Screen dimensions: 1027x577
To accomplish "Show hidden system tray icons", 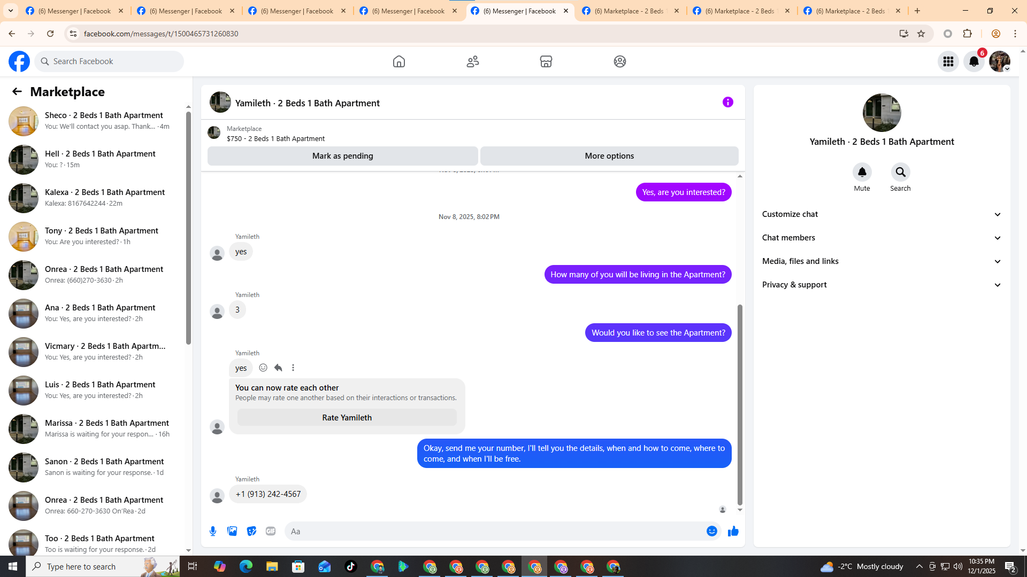I will click(919, 566).
